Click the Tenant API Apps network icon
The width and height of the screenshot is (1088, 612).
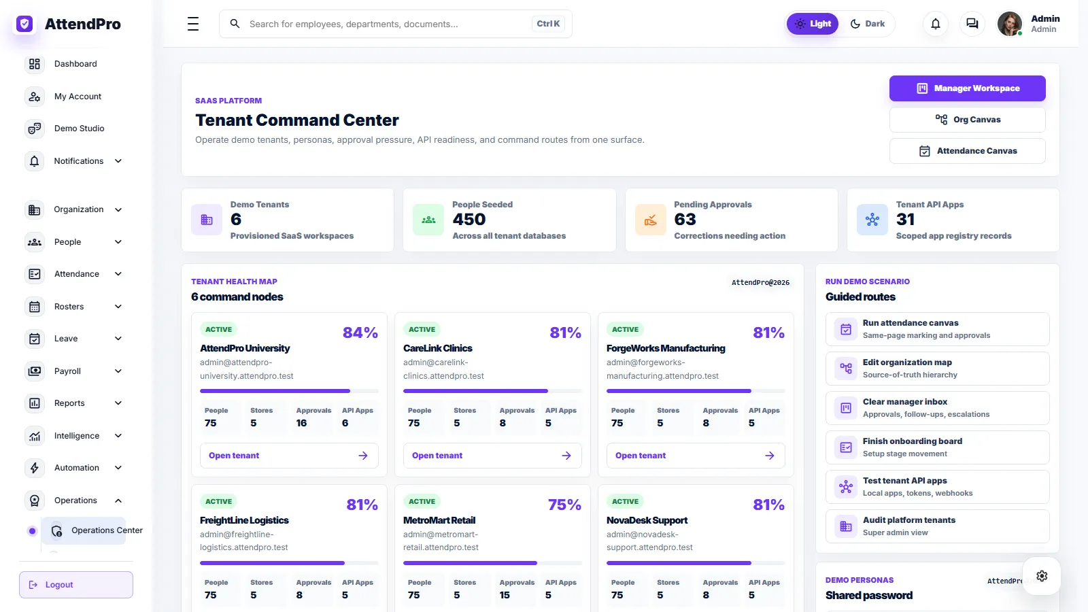click(872, 220)
